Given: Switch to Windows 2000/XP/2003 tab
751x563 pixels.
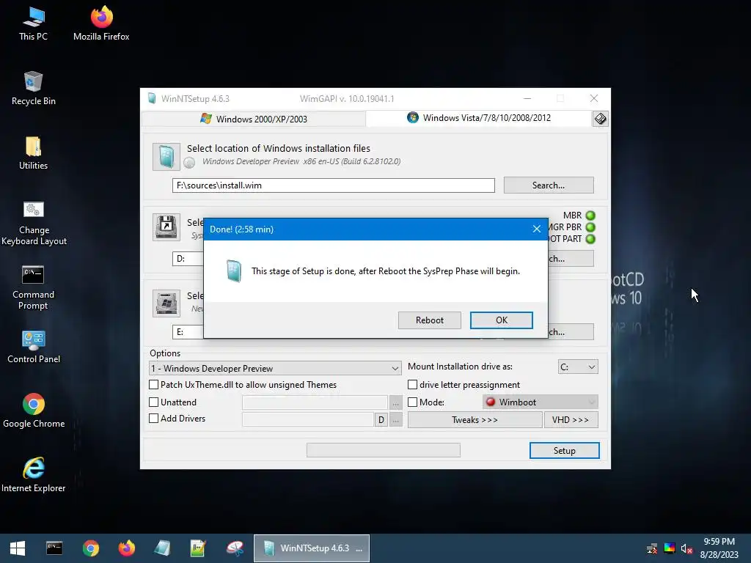Looking at the screenshot, I should 254,119.
